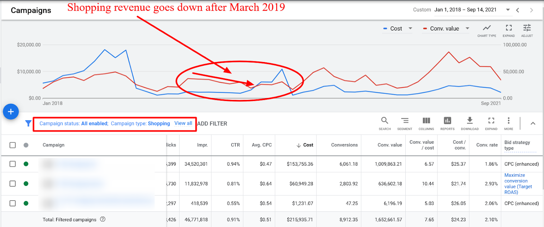Open the chart Adjust settings icon
Viewport: 544px width, 227px height.
(527, 28)
